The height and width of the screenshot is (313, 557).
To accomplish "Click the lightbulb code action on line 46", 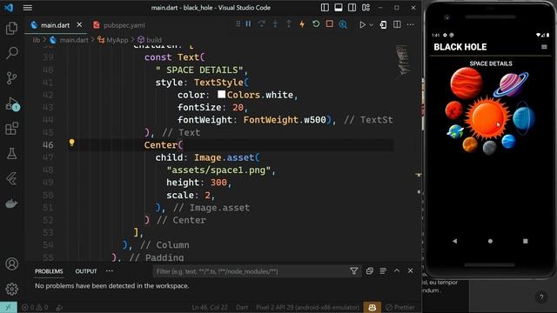I will pyautogui.click(x=71, y=143).
